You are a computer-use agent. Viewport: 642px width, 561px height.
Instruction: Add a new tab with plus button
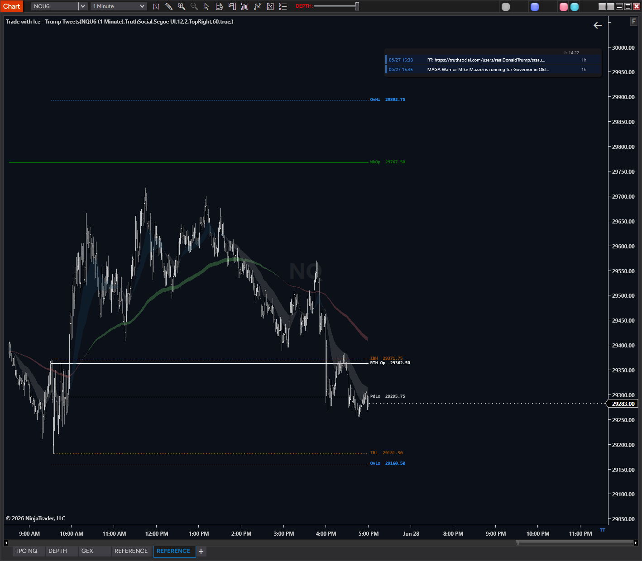pos(201,551)
